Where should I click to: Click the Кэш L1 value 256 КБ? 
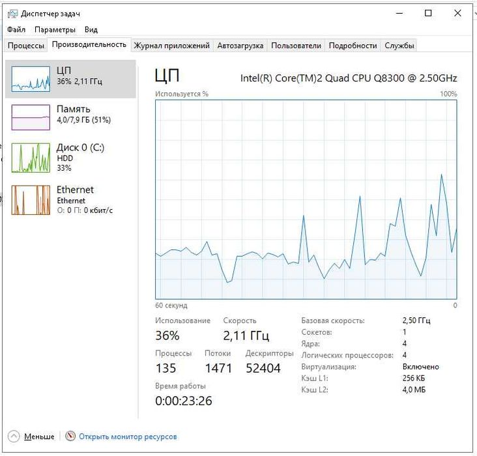(413, 378)
